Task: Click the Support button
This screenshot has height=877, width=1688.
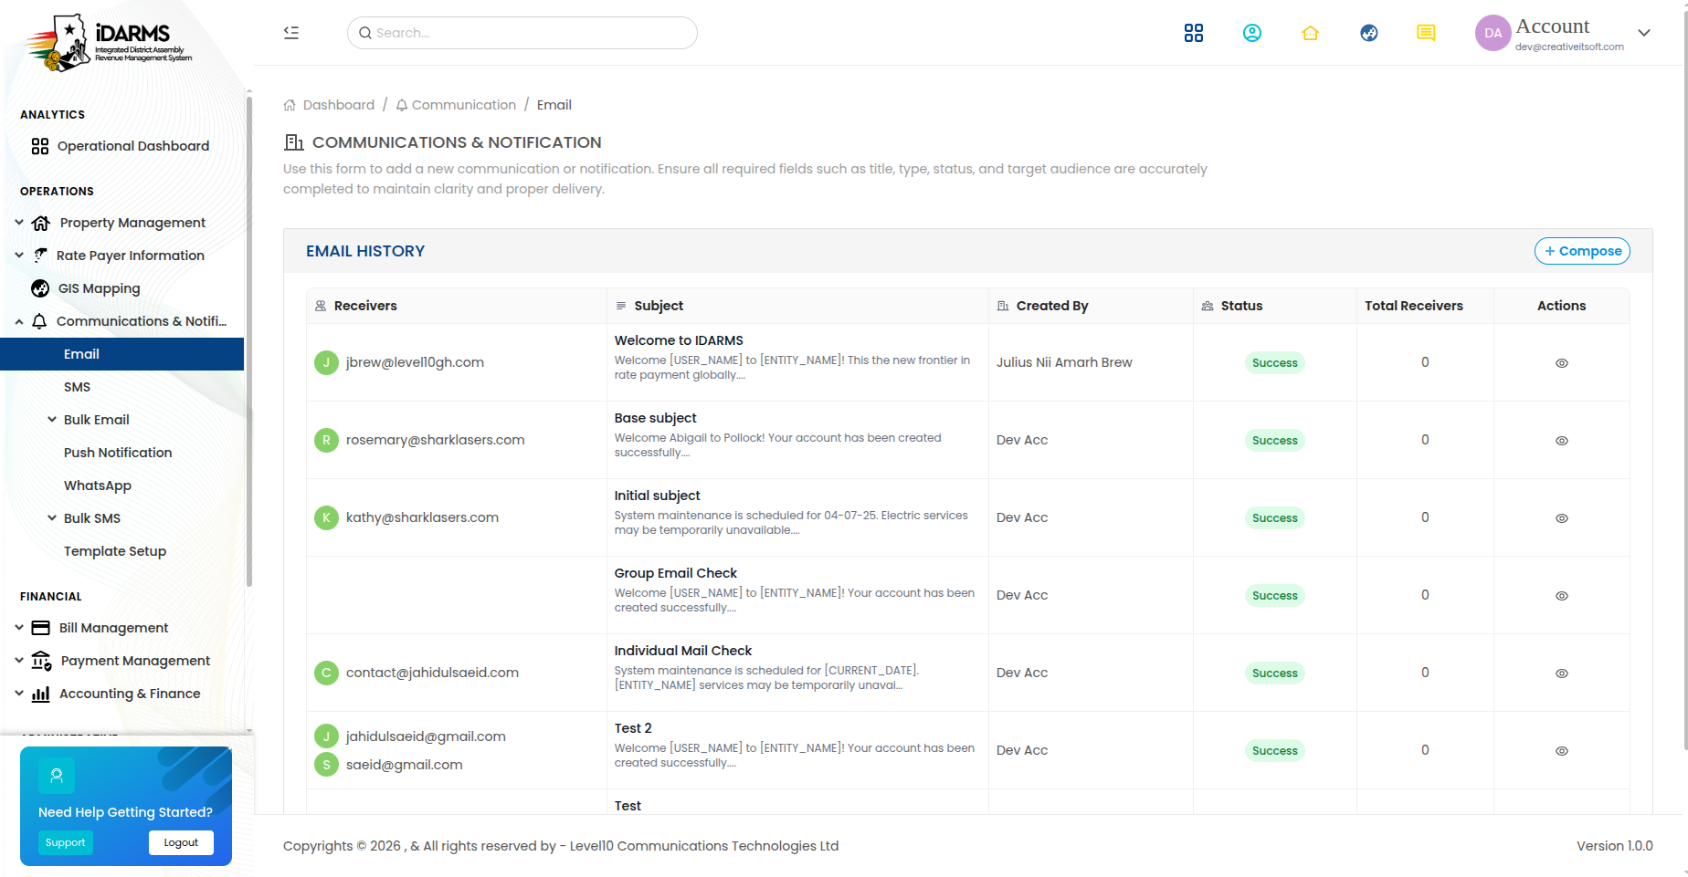Action: tap(66, 842)
